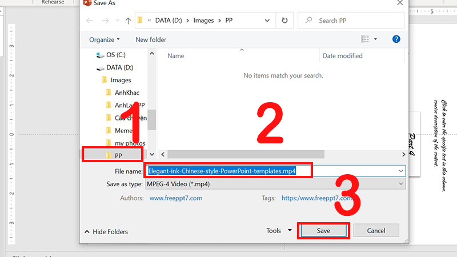Open the view options dropdown arrow
The height and width of the screenshot is (257, 457).
click(375, 39)
